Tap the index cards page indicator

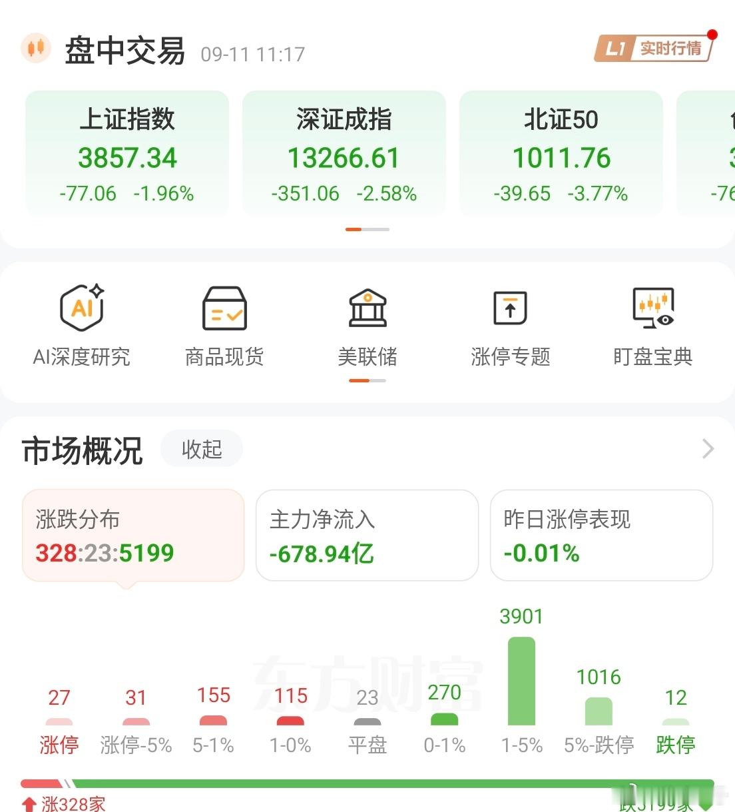click(367, 229)
